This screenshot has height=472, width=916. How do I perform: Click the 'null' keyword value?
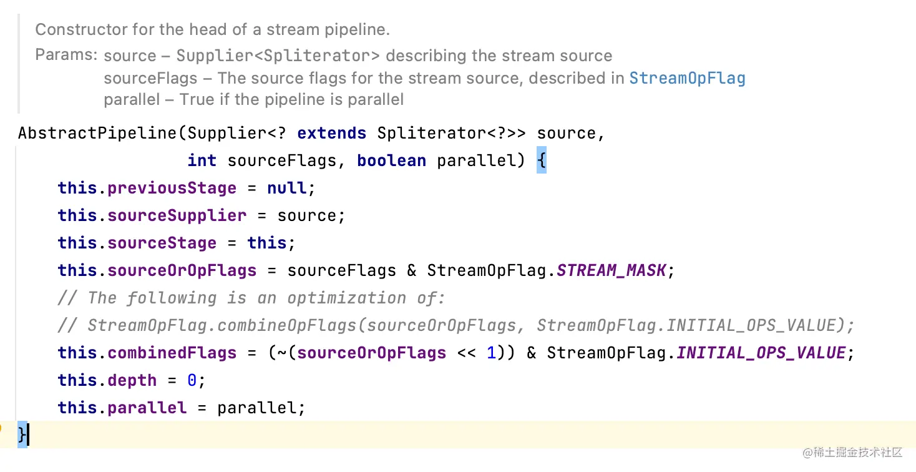pyautogui.click(x=286, y=188)
